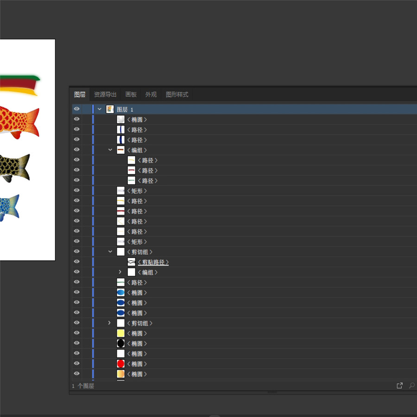Click the 1 个图层 status text
The height and width of the screenshot is (417, 417).
click(83, 386)
